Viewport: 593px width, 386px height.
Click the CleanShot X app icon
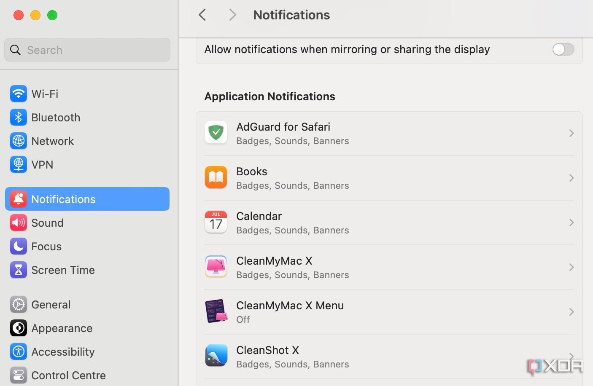click(x=216, y=356)
